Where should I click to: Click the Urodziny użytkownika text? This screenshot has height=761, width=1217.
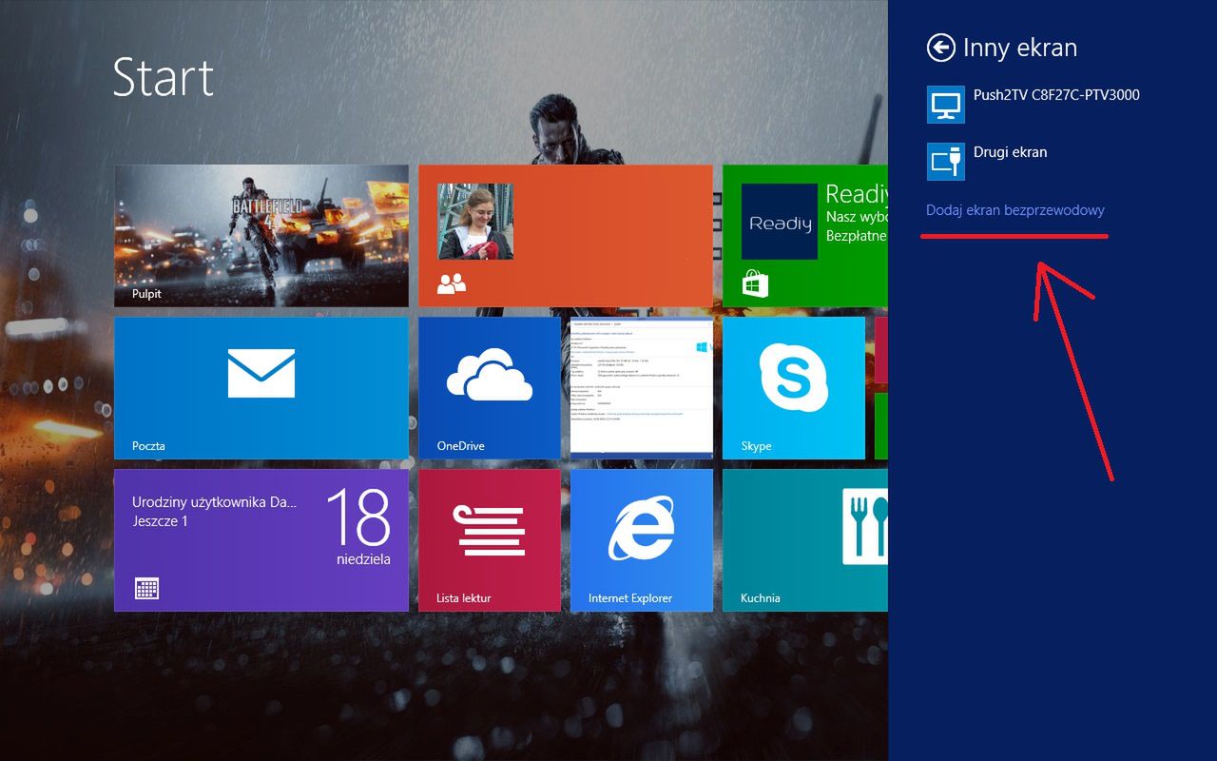(215, 501)
